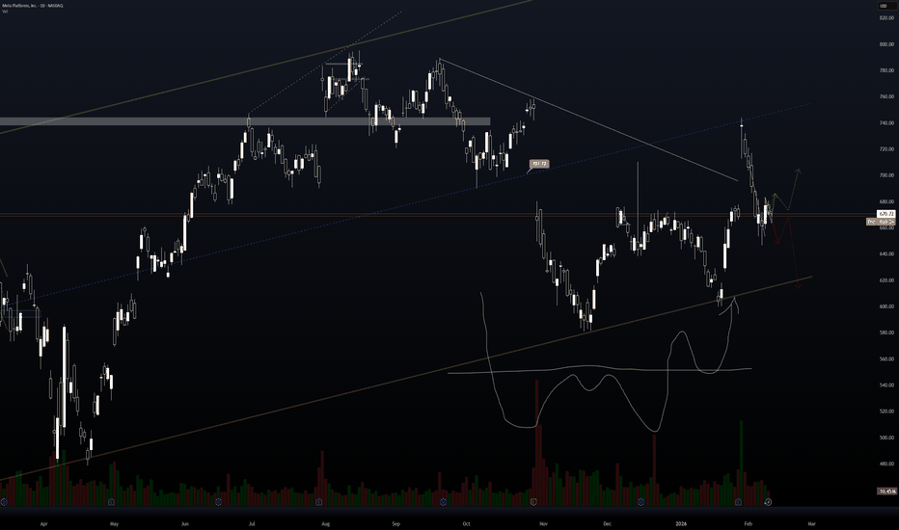Select the gray horizontal zone rectangle near 740
Image resolution: width=899 pixels, height=530 pixels.
(x=245, y=121)
